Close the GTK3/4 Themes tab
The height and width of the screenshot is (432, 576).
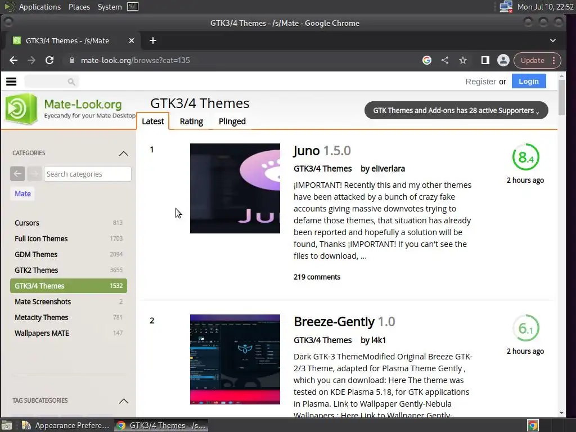132,40
